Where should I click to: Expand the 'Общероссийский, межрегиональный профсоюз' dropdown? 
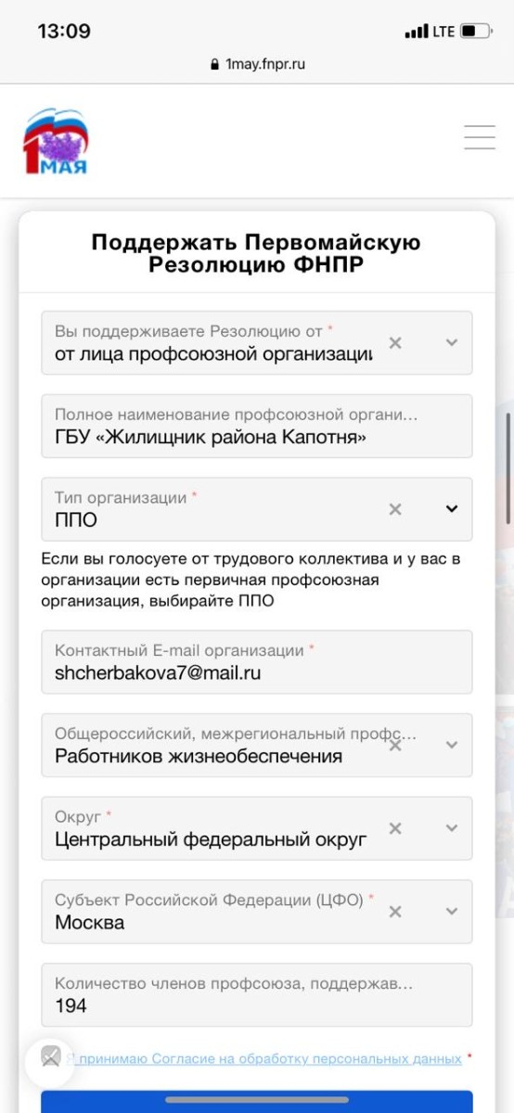[x=452, y=745]
